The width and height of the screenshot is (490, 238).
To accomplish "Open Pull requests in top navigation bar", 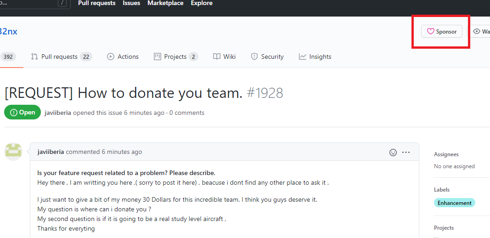I will click(96, 3).
